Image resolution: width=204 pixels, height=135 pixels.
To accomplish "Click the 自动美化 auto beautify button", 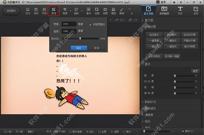I will [154, 35].
